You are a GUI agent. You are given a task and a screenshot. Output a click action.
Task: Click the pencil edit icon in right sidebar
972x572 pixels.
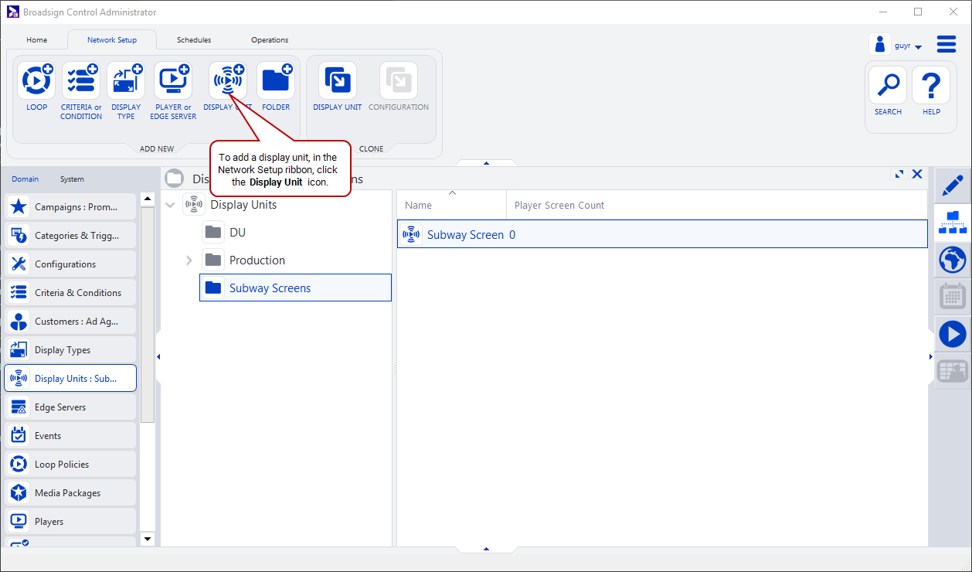pos(953,186)
